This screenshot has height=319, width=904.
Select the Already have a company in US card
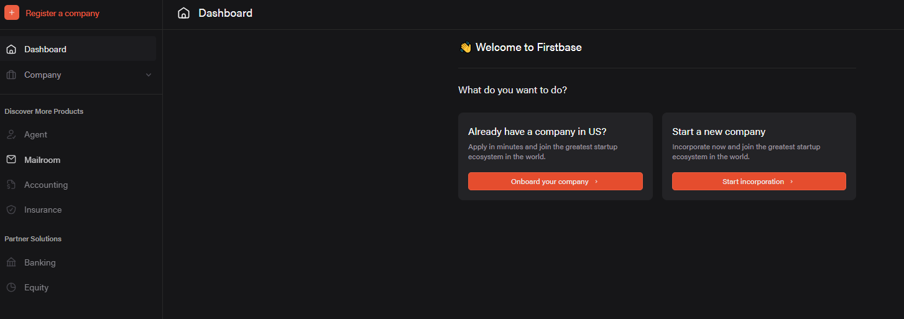(x=555, y=156)
